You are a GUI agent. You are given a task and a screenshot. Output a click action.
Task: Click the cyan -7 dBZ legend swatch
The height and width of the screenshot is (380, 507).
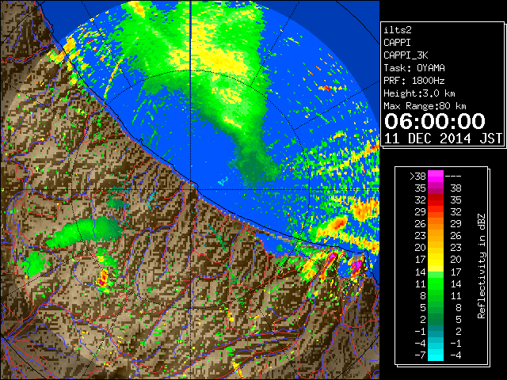pos(436,355)
